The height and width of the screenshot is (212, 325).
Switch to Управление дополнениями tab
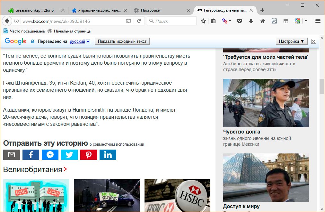point(99,10)
